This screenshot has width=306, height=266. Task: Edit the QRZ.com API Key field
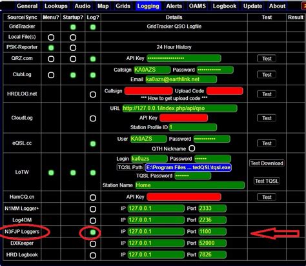[x=184, y=58]
